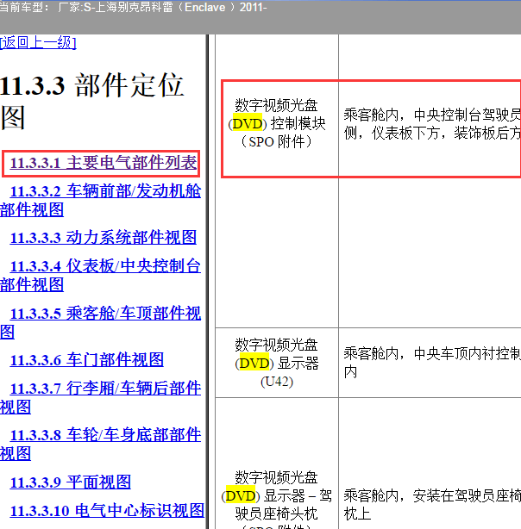The image size is (521, 529).
Task: Select location text 乘客舱内，中央控制台驾驶员侧
Action: pos(432,124)
